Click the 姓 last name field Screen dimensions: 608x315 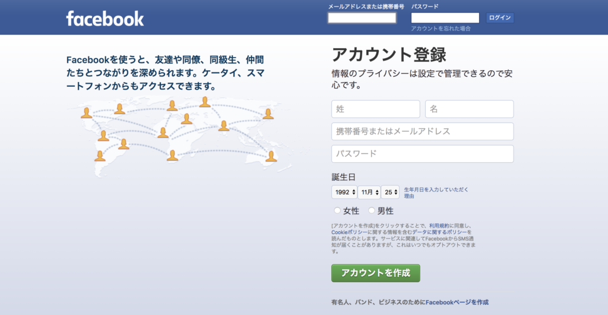(x=375, y=109)
